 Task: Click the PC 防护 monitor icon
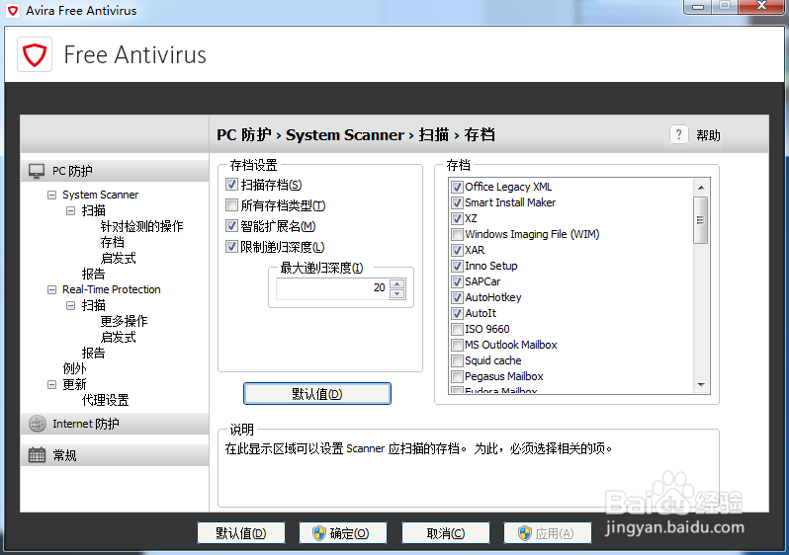[37, 171]
